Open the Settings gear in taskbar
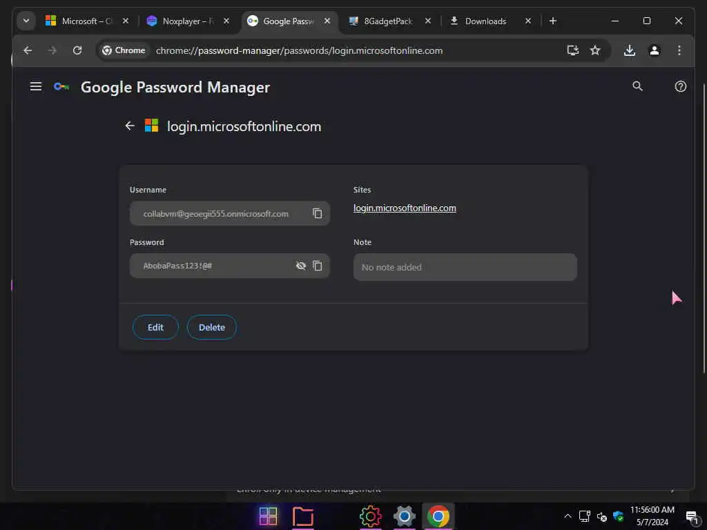Viewport: 707px width, 530px height. (x=404, y=516)
